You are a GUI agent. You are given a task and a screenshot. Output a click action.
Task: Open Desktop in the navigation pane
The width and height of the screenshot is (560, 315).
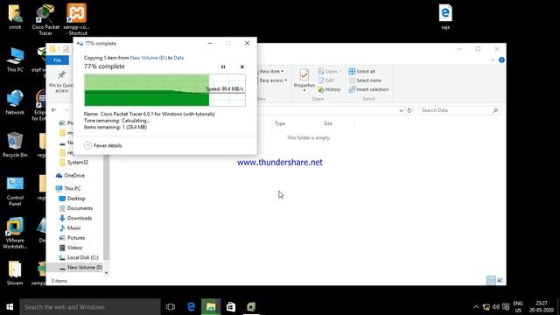[x=72, y=199]
